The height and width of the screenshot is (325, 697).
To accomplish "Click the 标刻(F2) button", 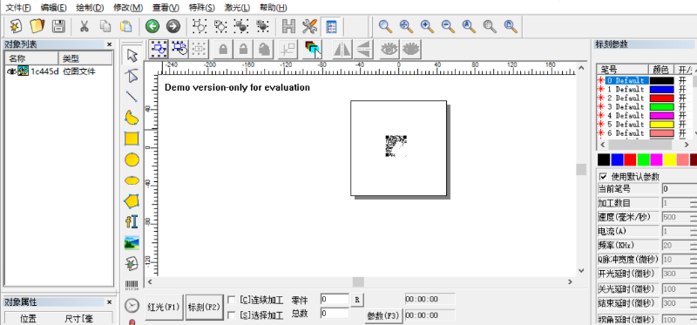I will tap(204, 308).
